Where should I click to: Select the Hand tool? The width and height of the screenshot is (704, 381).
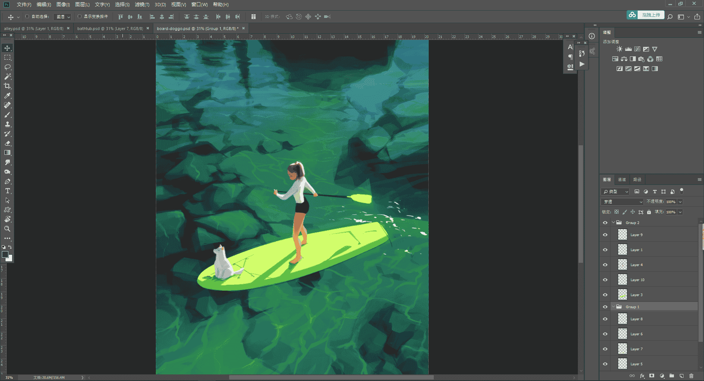pyautogui.click(x=7, y=219)
